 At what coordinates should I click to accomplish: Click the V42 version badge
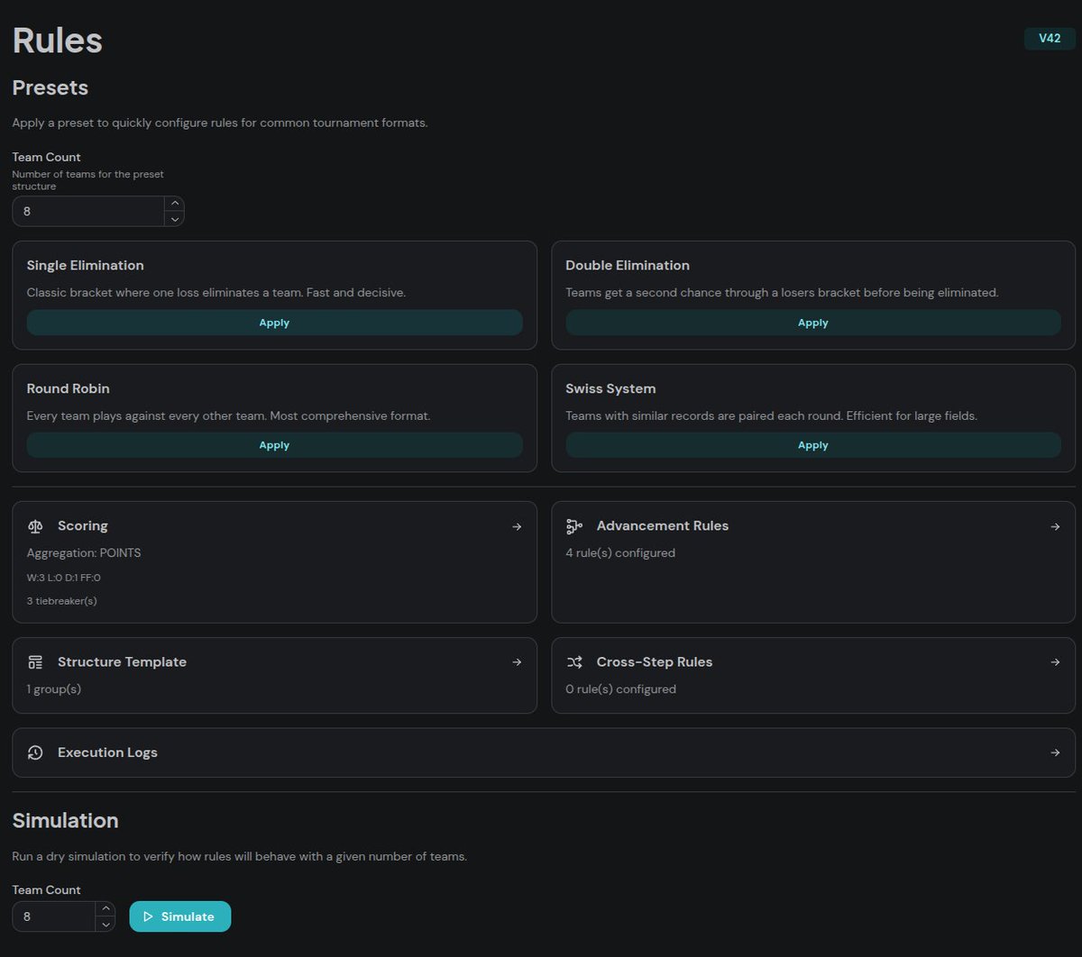coord(1050,39)
